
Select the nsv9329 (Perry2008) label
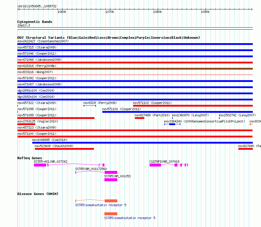(x=100, y=103)
